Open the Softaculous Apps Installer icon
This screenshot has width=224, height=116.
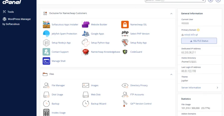click(x=46, y=25)
